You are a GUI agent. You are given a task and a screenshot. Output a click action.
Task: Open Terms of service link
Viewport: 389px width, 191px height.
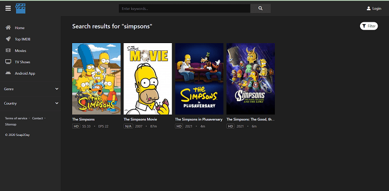(x=16, y=118)
